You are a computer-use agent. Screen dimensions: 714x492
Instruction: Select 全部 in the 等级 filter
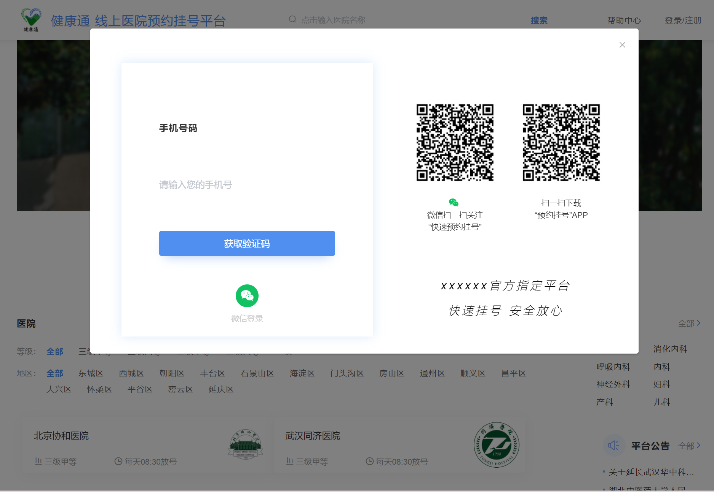click(55, 352)
